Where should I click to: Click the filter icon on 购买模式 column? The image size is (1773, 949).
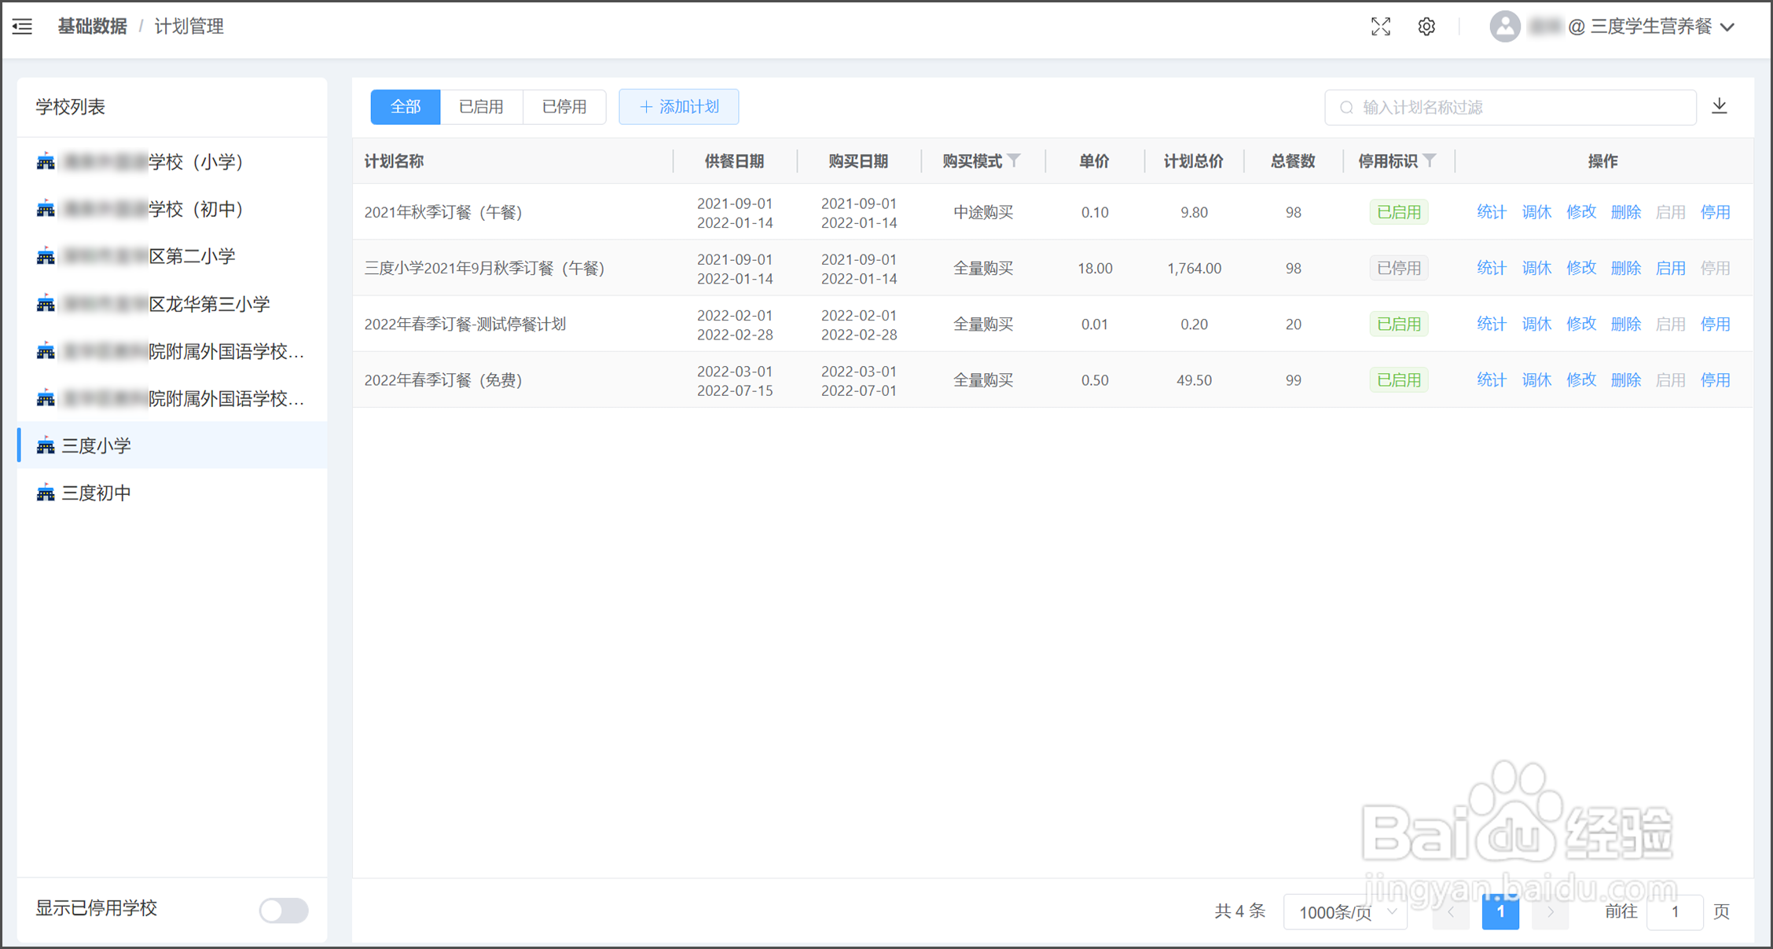[1015, 161]
